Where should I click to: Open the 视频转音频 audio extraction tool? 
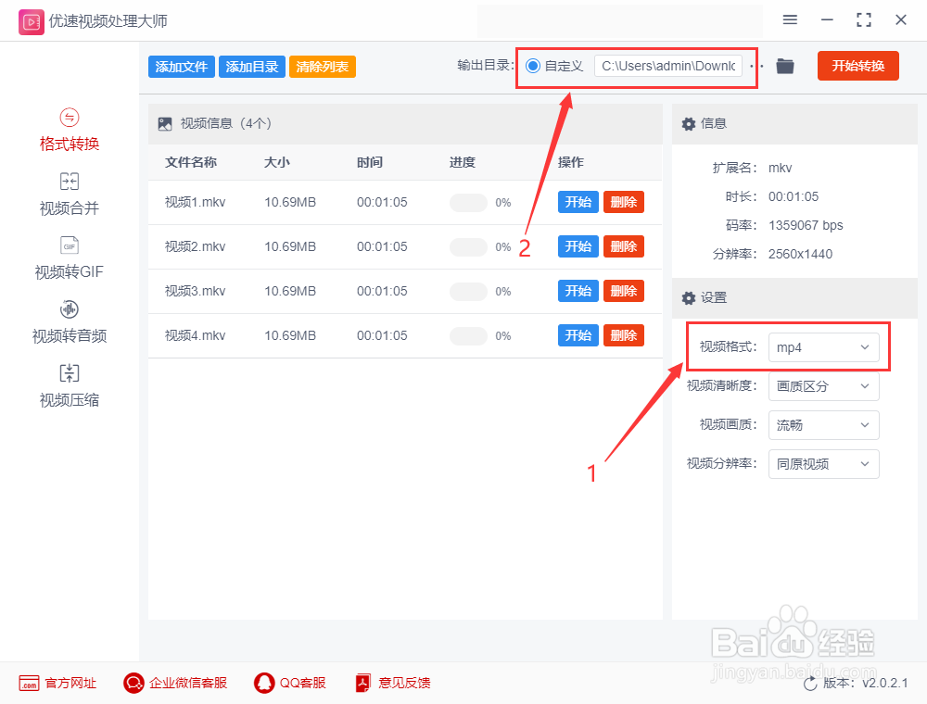[69, 321]
